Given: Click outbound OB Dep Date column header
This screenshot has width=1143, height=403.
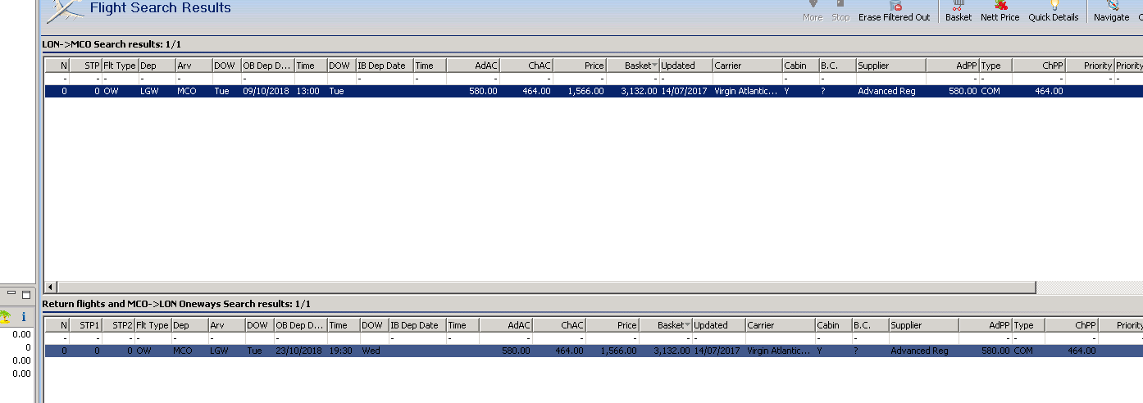Looking at the screenshot, I should pos(267,66).
